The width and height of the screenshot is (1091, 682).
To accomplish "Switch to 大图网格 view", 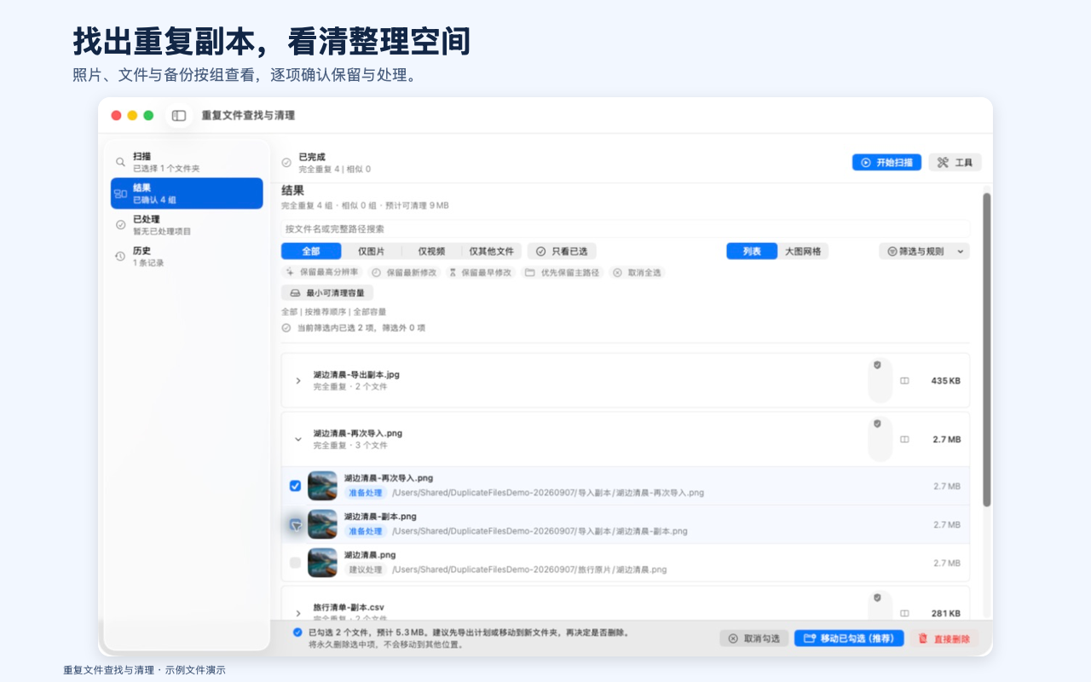I will coord(803,251).
